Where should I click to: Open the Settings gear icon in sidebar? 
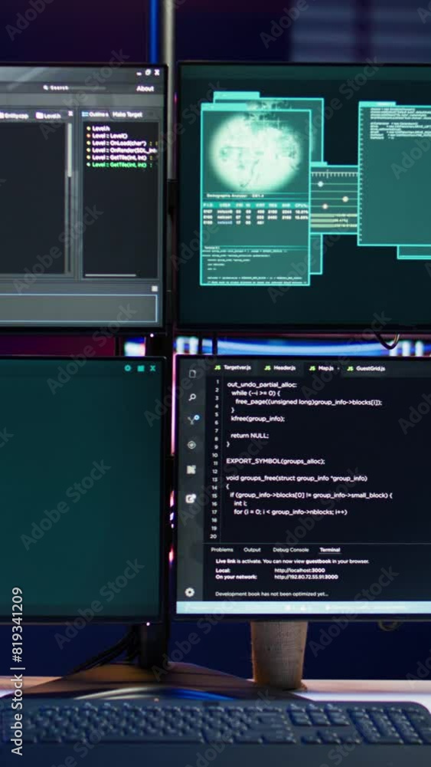coord(190,592)
